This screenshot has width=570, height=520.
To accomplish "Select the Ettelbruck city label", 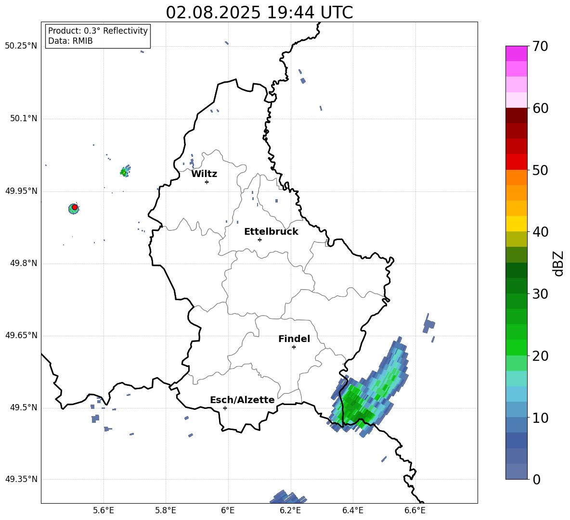I will (x=271, y=232).
